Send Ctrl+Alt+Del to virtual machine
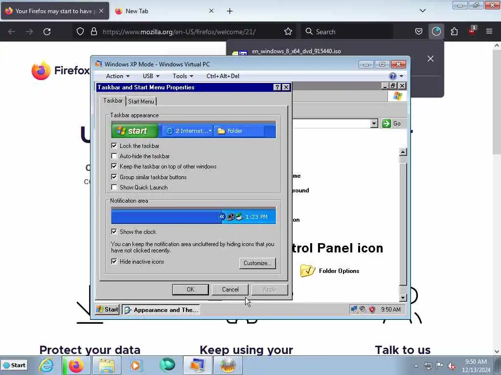 (x=223, y=76)
